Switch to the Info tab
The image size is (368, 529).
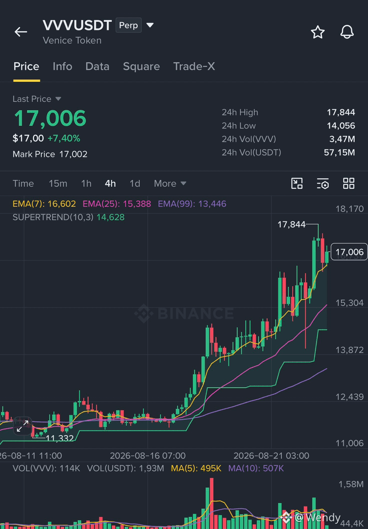(62, 67)
